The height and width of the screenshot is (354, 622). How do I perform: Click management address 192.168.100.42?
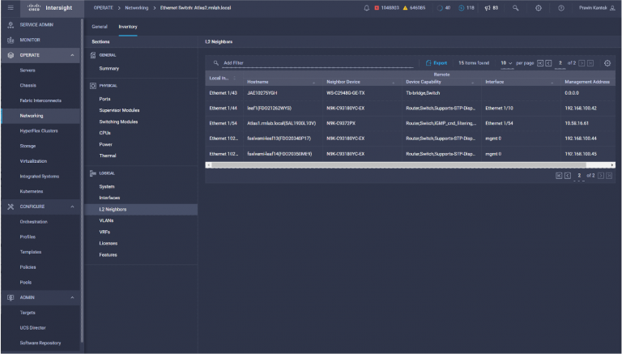581,109
